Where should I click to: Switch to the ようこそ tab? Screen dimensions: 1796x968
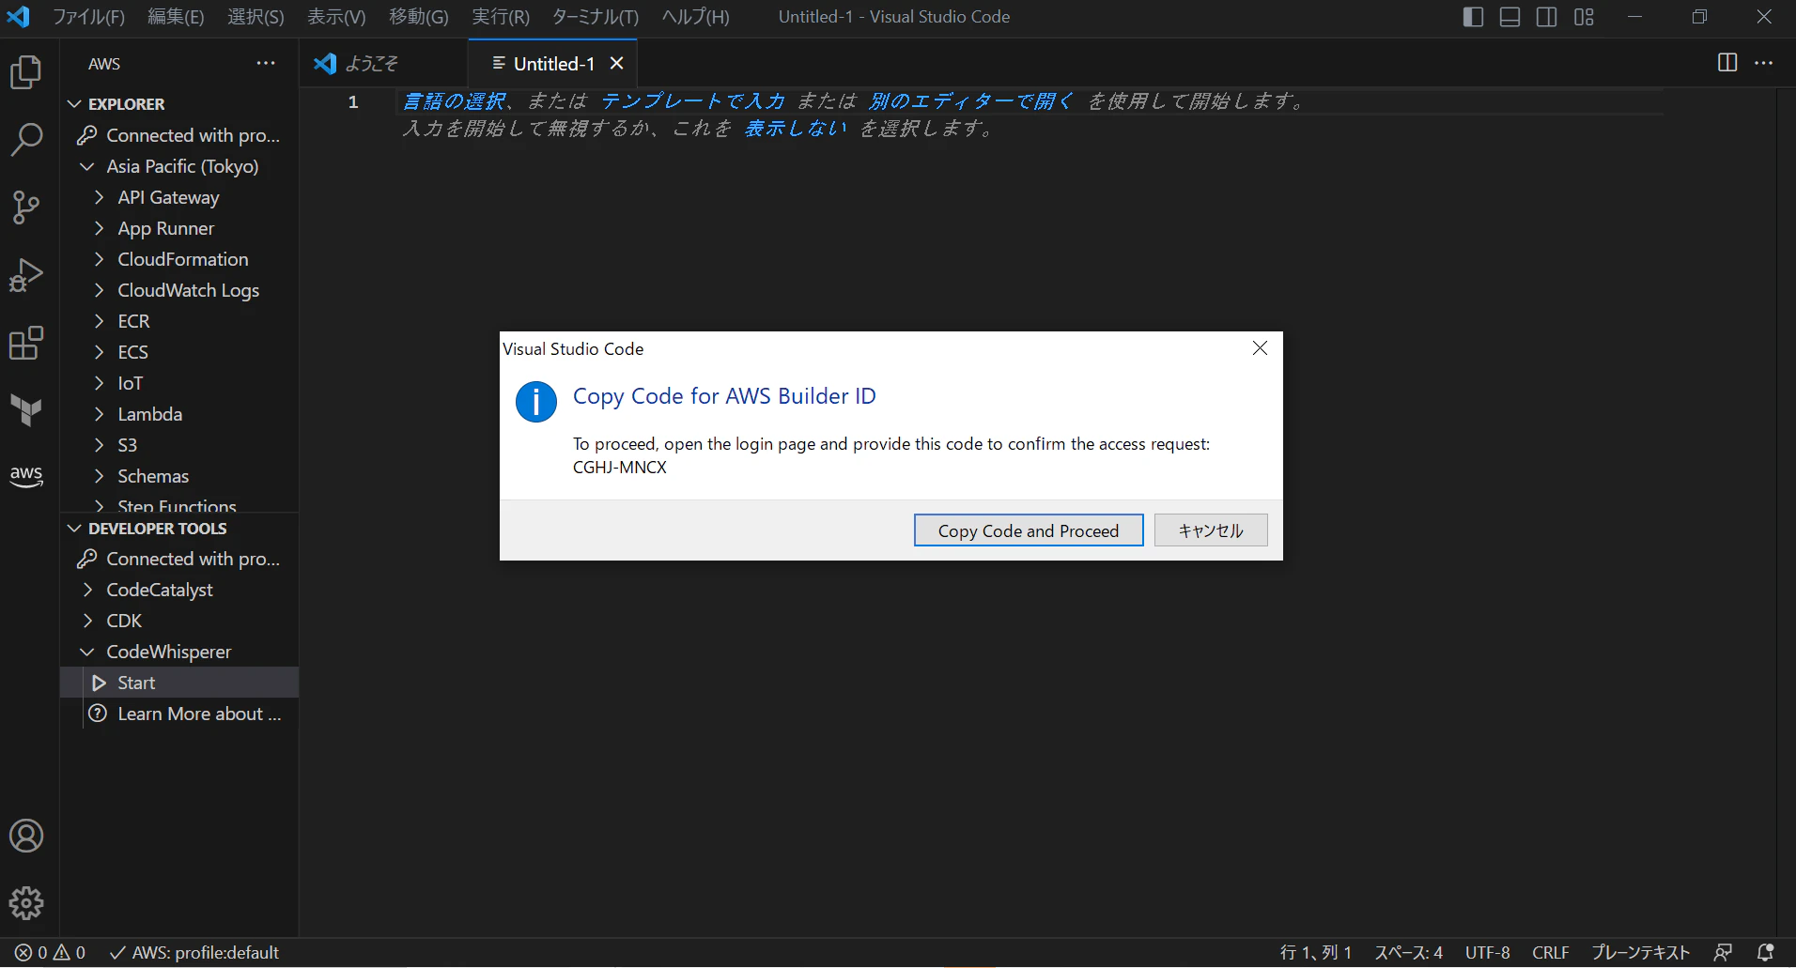(371, 63)
